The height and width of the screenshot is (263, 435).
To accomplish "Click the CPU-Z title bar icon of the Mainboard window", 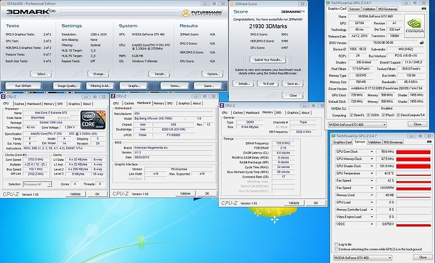I will 113,96.
